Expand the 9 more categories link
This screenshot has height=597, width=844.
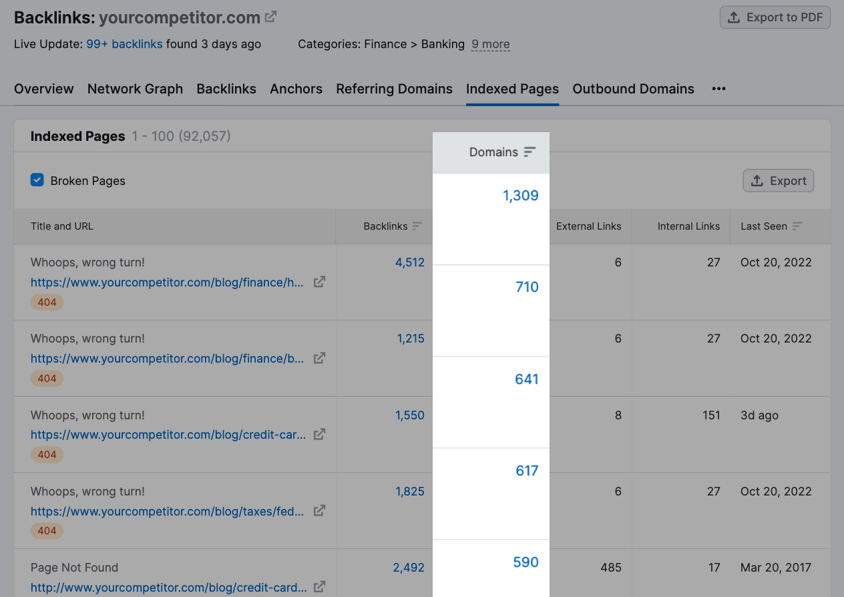pyautogui.click(x=490, y=44)
